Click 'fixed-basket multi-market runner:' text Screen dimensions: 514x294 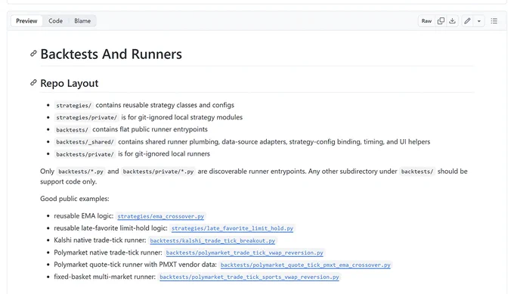(x=105, y=277)
